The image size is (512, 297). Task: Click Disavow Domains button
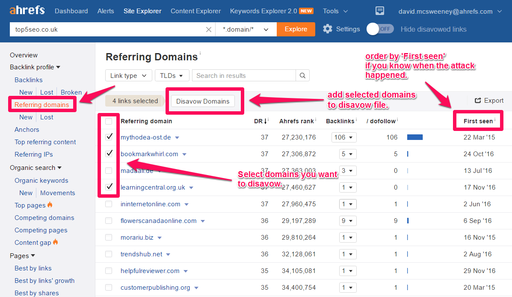tap(203, 101)
